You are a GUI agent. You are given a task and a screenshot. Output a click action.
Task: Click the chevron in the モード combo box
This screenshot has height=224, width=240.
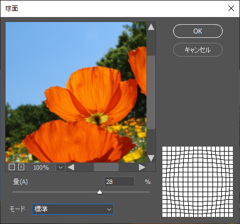pyautogui.click(x=109, y=209)
